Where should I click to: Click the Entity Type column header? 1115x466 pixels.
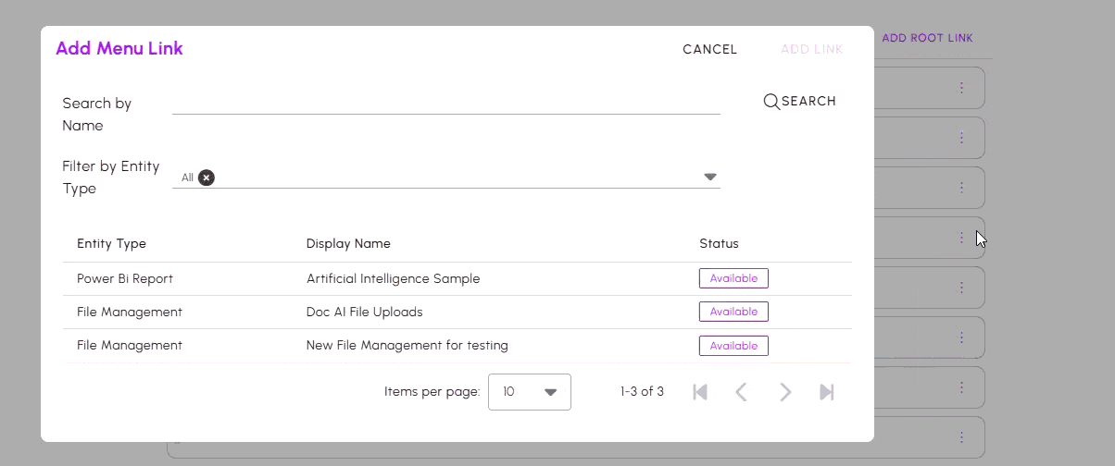tap(111, 244)
